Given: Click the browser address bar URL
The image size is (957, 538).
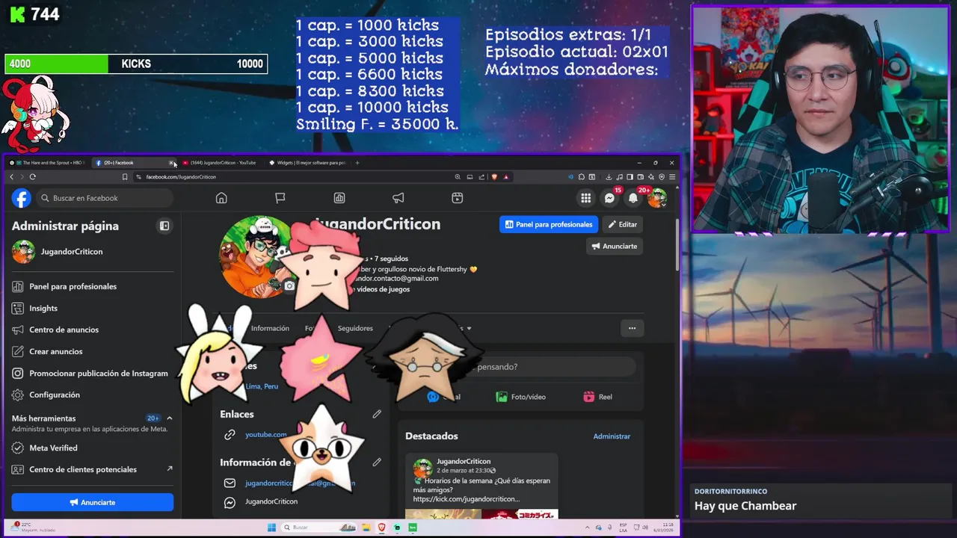Looking at the screenshot, I should [181, 177].
